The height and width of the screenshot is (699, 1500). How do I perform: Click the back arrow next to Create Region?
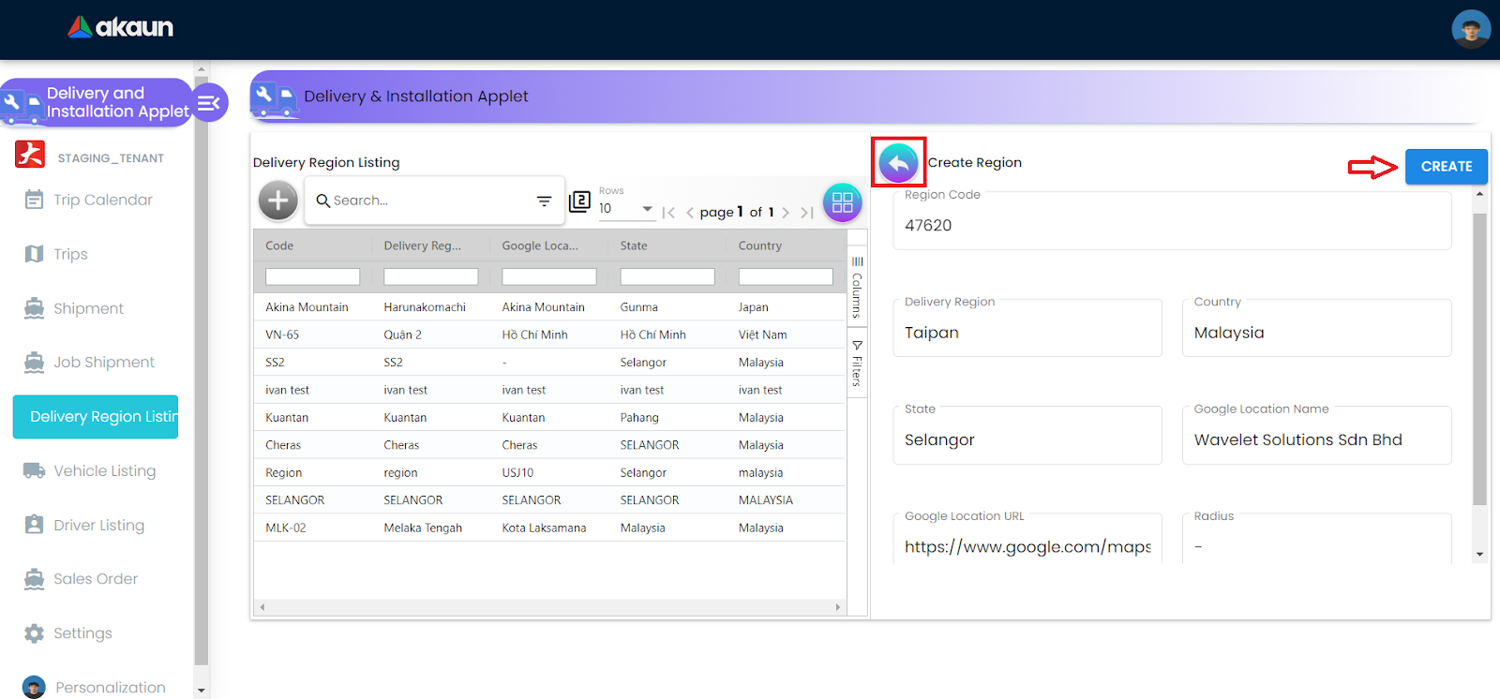pos(898,163)
